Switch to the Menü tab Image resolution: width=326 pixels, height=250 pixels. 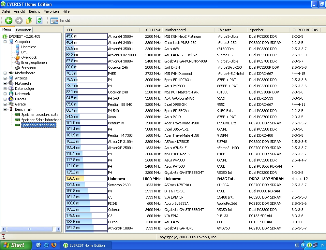click(7, 30)
